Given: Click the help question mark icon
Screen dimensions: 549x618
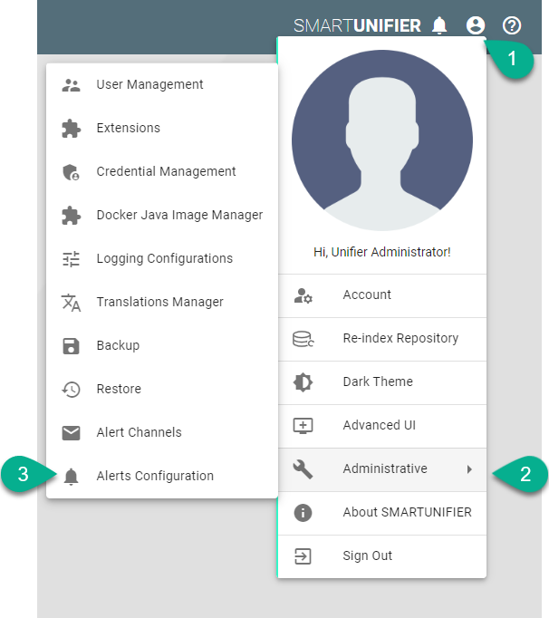Looking at the screenshot, I should point(512,25).
